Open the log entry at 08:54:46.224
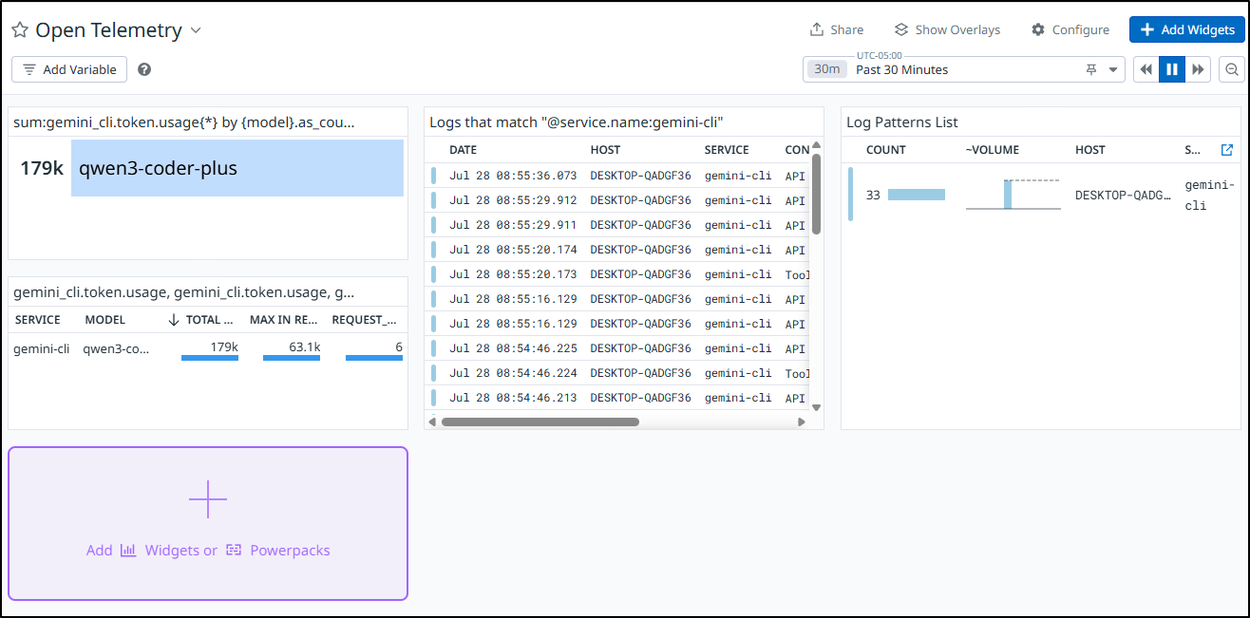 pyautogui.click(x=617, y=373)
